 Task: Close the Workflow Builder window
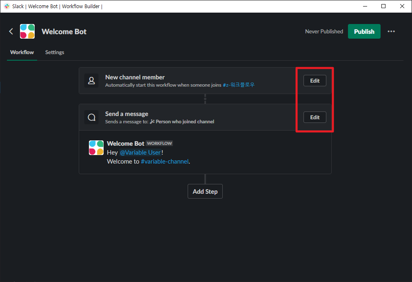click(402, 6)
